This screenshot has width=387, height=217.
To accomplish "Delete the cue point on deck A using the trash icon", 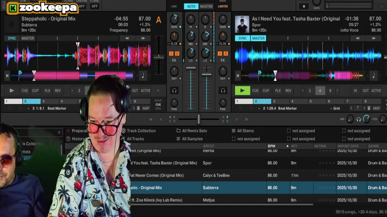I will pos(138,108).
